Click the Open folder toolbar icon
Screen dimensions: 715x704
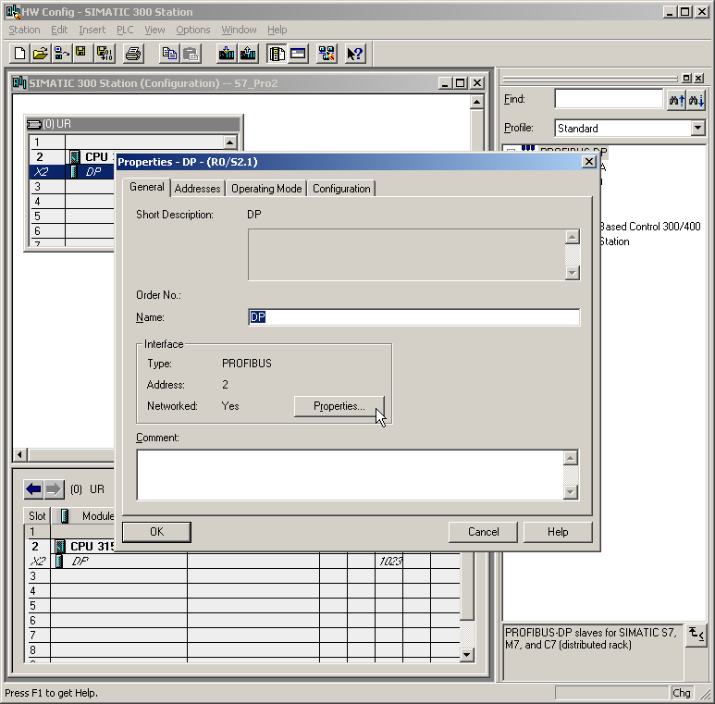pos(41,54)
